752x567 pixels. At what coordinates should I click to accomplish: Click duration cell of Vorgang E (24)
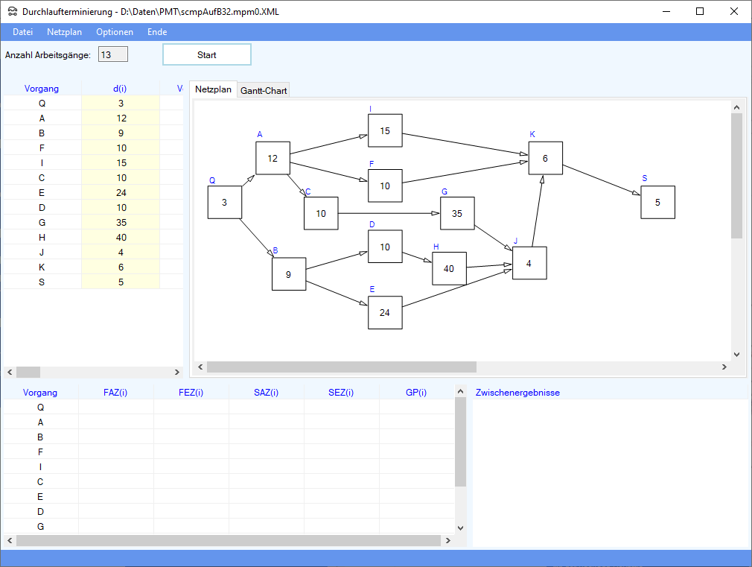121,192
